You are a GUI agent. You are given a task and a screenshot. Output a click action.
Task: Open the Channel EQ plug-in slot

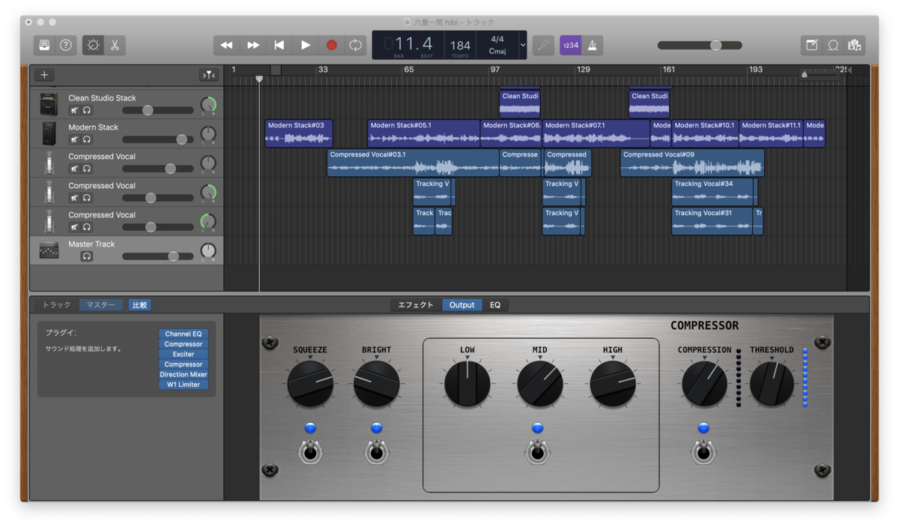tap(184, 334)
